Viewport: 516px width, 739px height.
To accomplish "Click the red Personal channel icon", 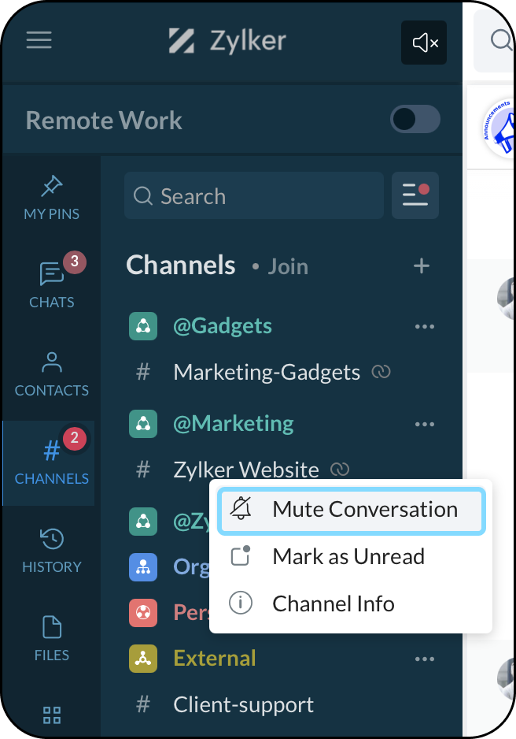I will (143, 613).
